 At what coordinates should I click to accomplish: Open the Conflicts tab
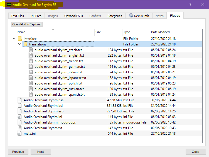point(95,16)
